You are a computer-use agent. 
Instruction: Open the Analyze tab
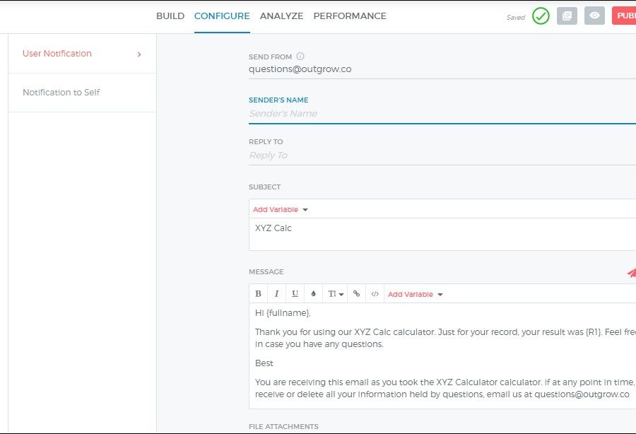coord(281,16)
